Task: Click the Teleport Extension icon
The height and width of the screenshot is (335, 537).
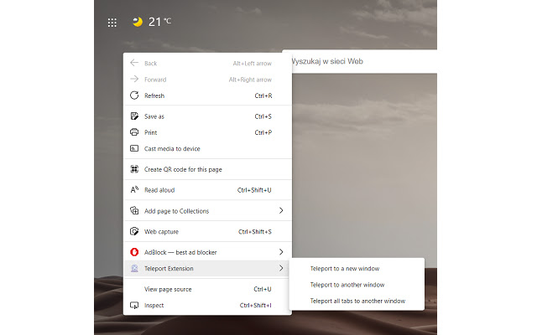Action: click(134, 268)
